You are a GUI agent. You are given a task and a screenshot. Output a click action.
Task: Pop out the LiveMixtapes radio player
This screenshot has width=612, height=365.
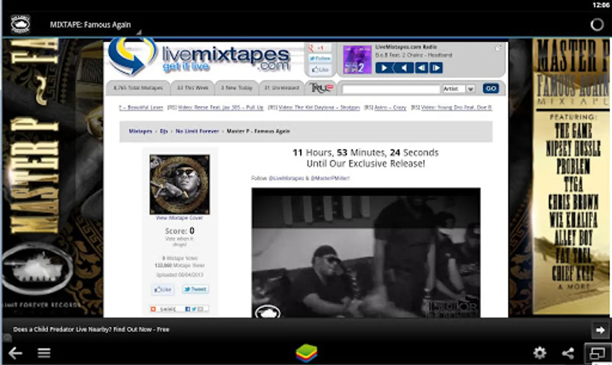(x=498, y=48)
